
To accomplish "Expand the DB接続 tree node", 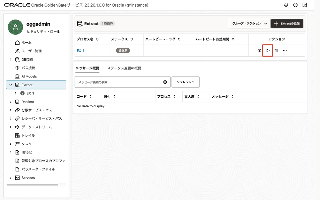I will pos(11,60).
